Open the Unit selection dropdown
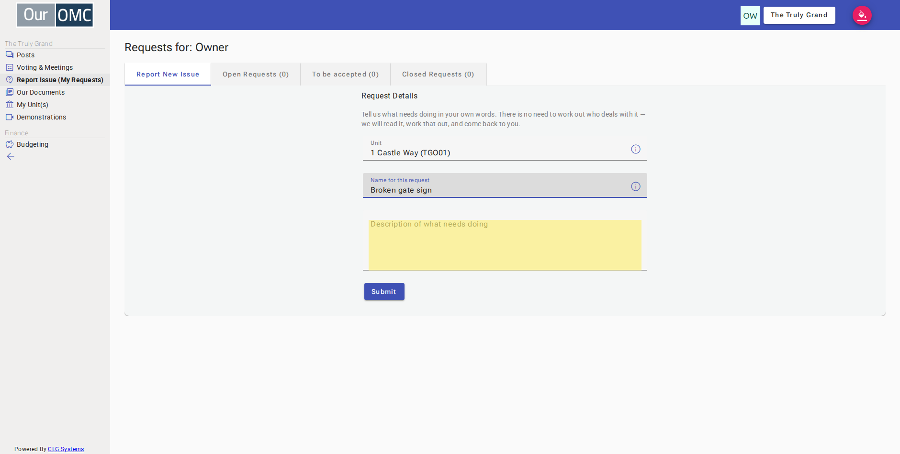The image size is (900, 454). 505,149
